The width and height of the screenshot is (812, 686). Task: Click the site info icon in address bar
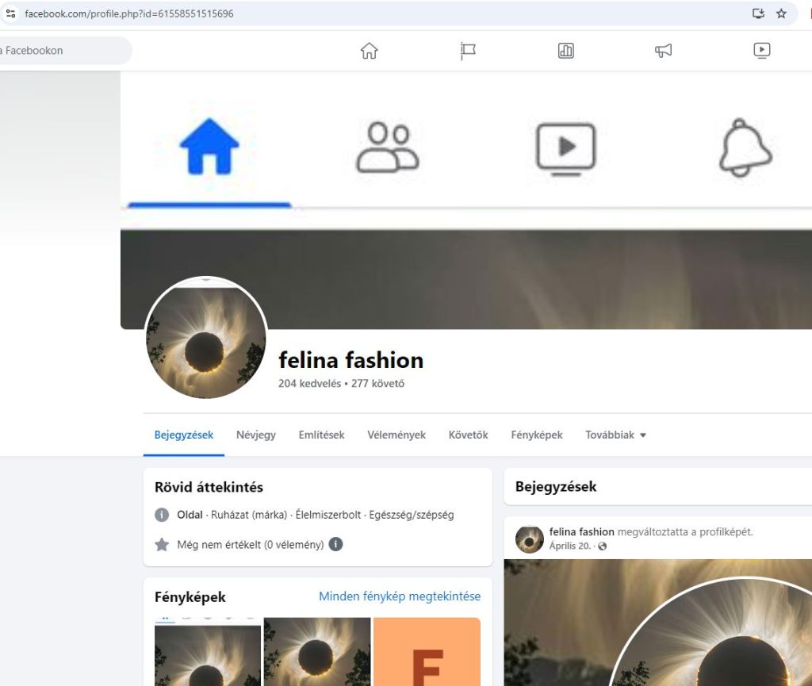click(x=10, y=13)
